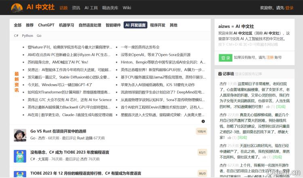Open news 苏妈现身北京，AMD喊出了AI PC Yes!
The image size is (303, 178).
pos(58,62)
